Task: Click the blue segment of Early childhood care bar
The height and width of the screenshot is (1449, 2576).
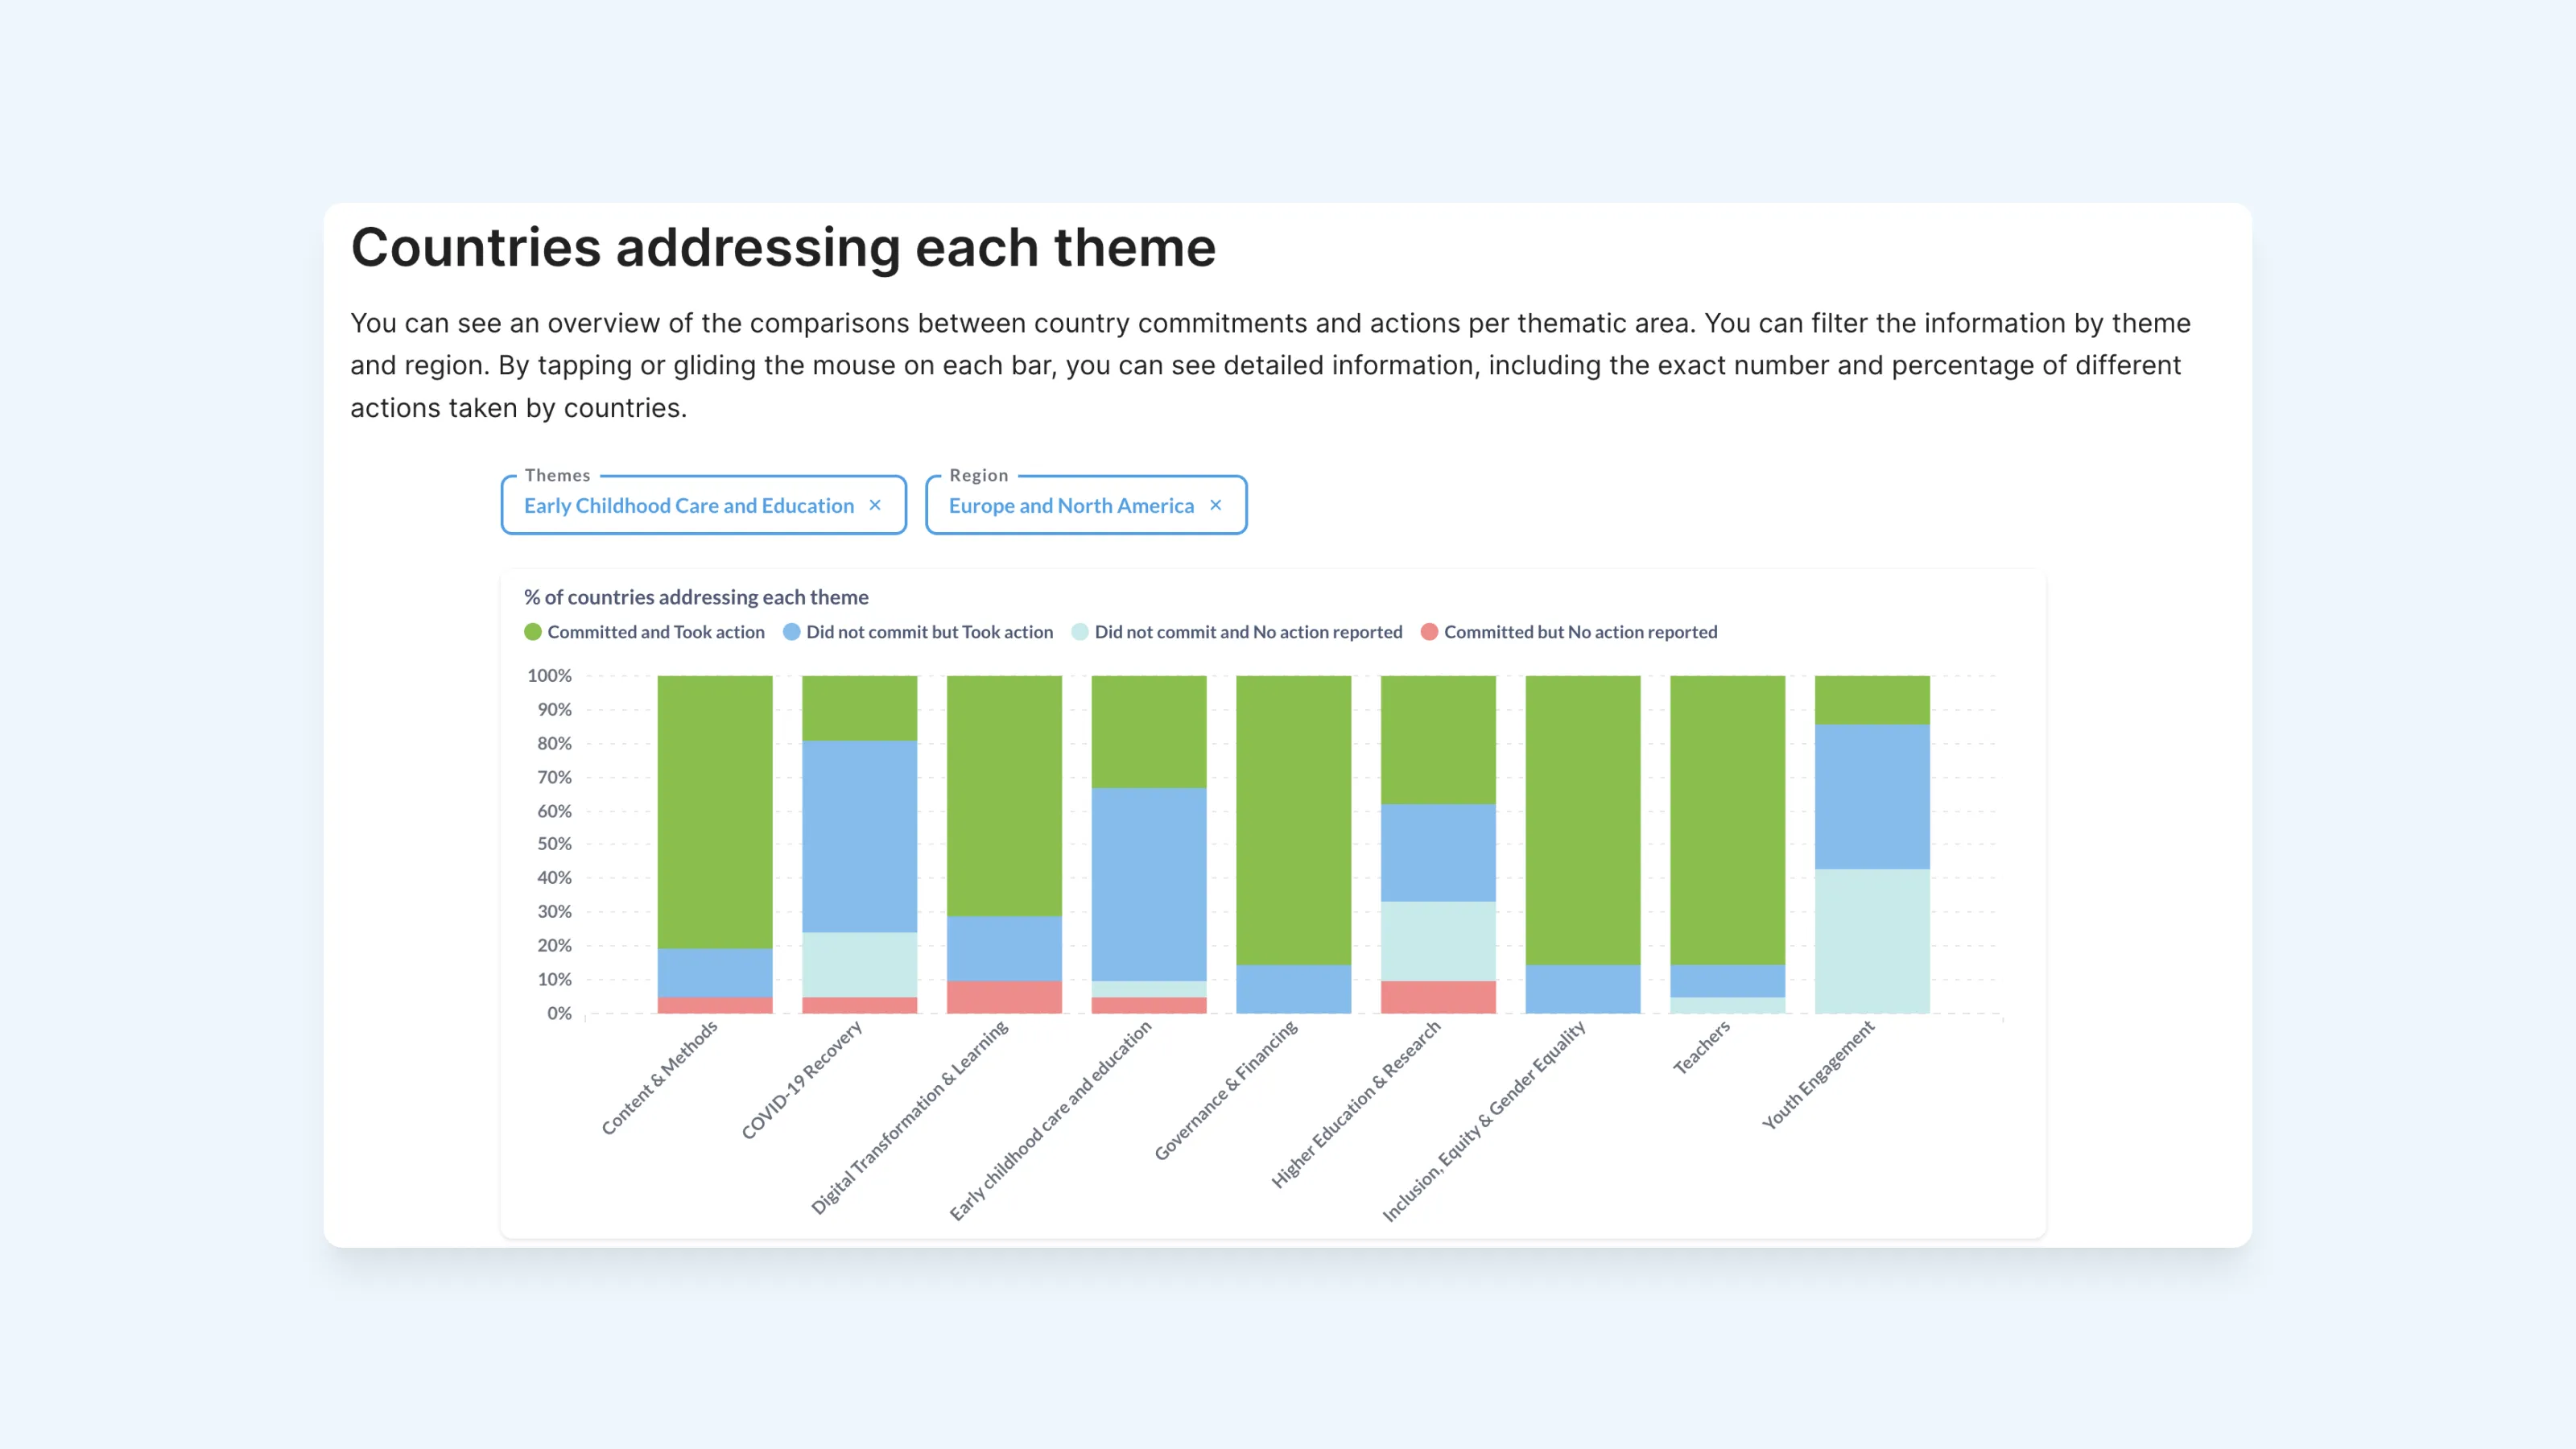Action: click(1149, 884)
